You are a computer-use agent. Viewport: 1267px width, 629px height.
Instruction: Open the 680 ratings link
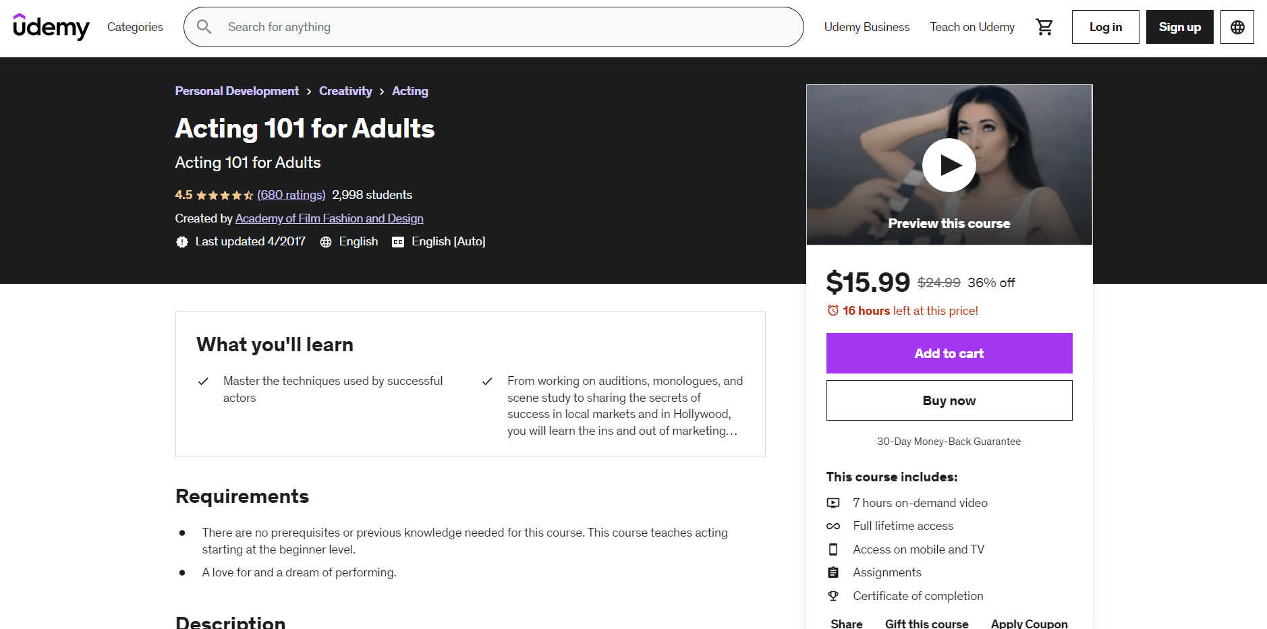click(x=291, y=195)
